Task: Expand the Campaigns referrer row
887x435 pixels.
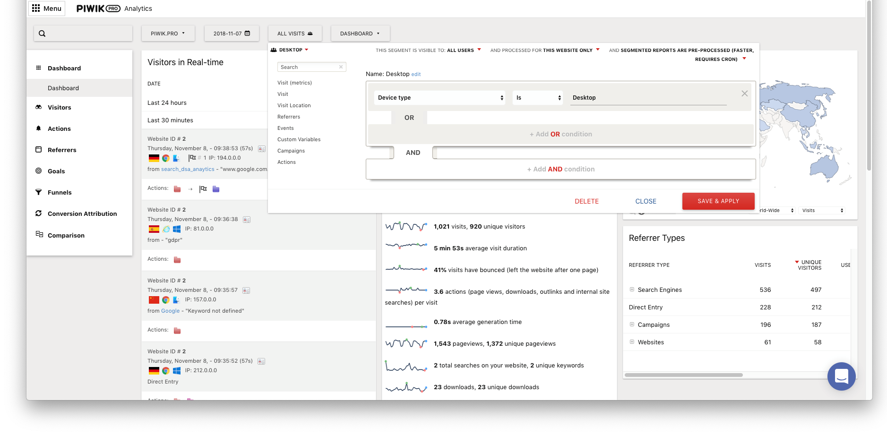Action: tap(632, 324)
